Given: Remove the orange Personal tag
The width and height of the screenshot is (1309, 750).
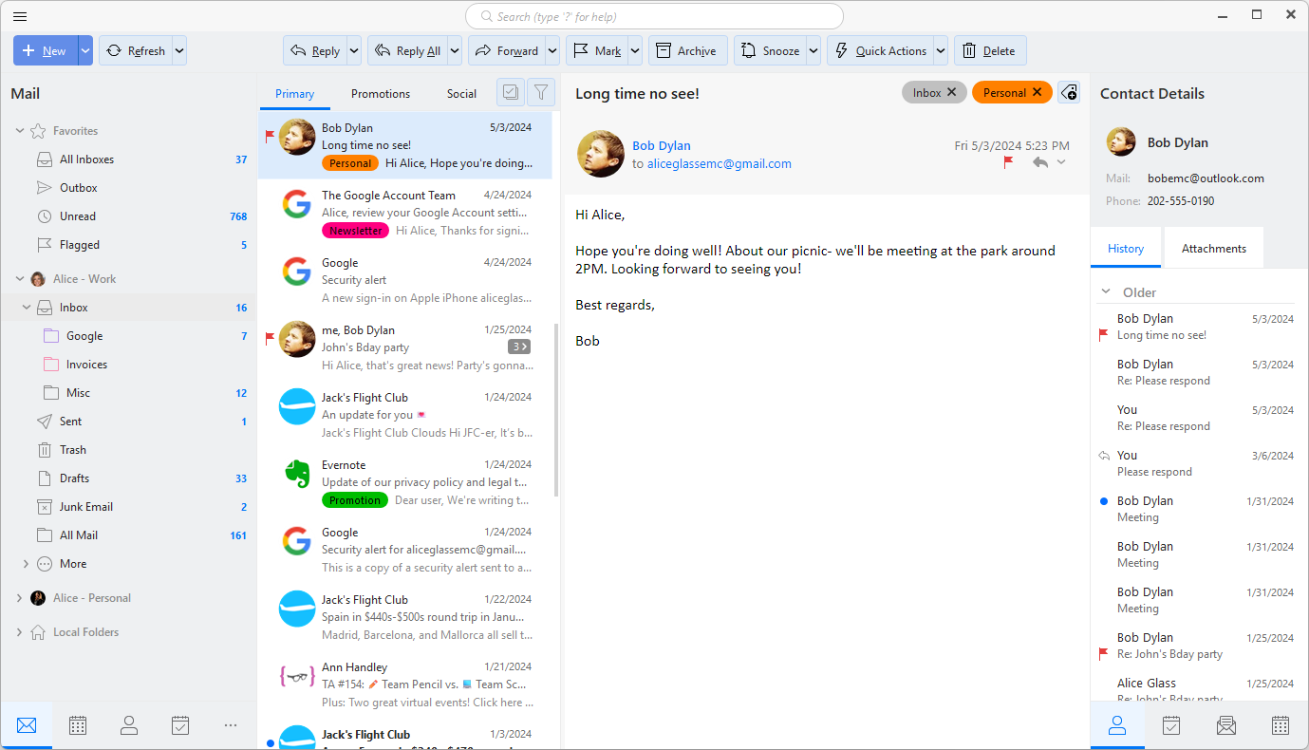Looking at the screenshot, I should (x=1037, y=92).
